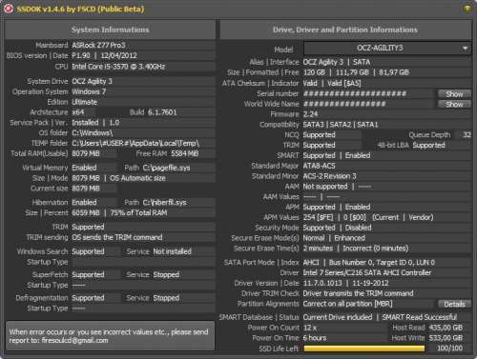477x359 pixels.
Task: Click Secure Erase Mode Normal | Enhanced
Action: click(x=334, y=238)
